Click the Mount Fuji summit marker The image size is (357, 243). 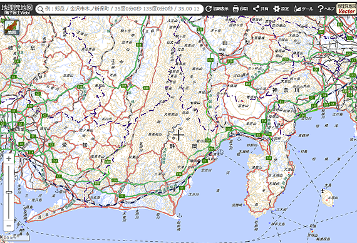point(242,101)
